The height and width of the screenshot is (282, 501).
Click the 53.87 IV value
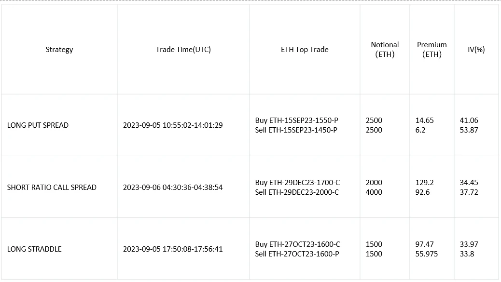pyautogui.click(x=469, y=130)
